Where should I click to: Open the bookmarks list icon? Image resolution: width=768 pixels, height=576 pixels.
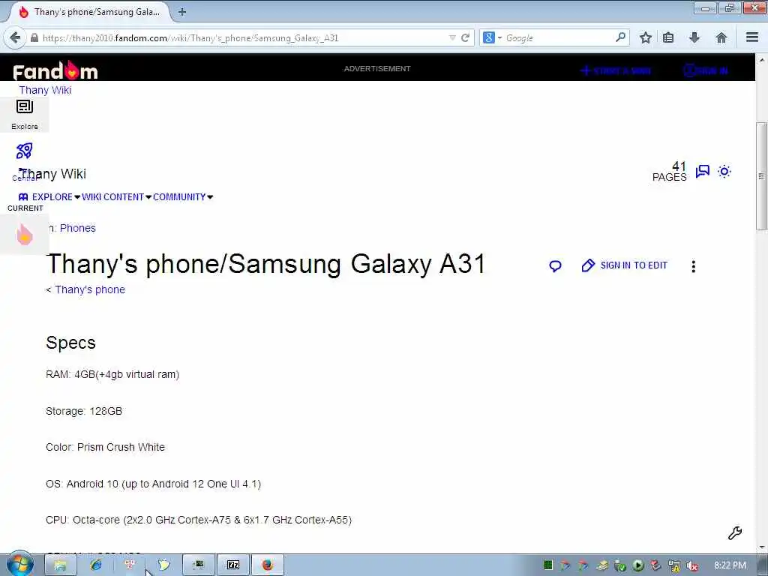pyautogui.click(x=668, y=37)
